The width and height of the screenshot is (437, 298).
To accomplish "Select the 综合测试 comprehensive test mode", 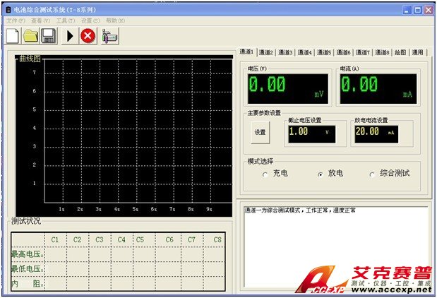I will pyautogui.click(x=373, y=174).
